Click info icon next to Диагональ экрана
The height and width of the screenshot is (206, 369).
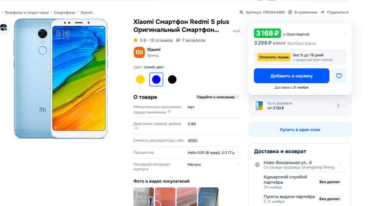click(136, 128)
